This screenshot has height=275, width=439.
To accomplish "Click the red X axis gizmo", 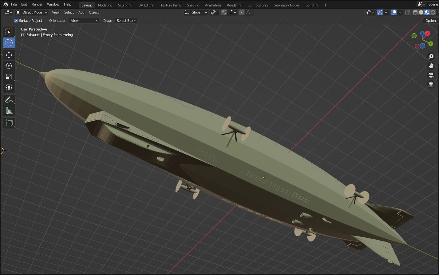I will click(x=428, y=33).
